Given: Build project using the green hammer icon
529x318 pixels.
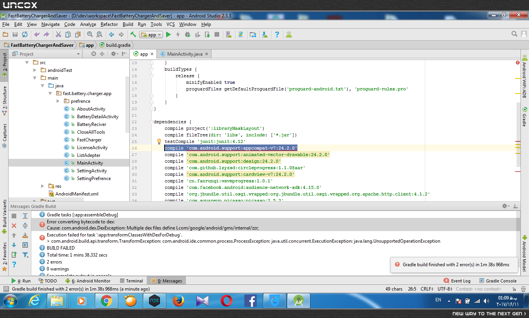Looking at the screenshot, I should (x=133, y=35).
